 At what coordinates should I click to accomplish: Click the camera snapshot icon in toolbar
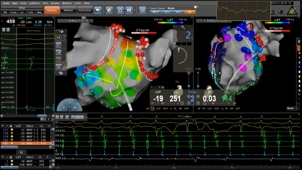coord(129,10)
